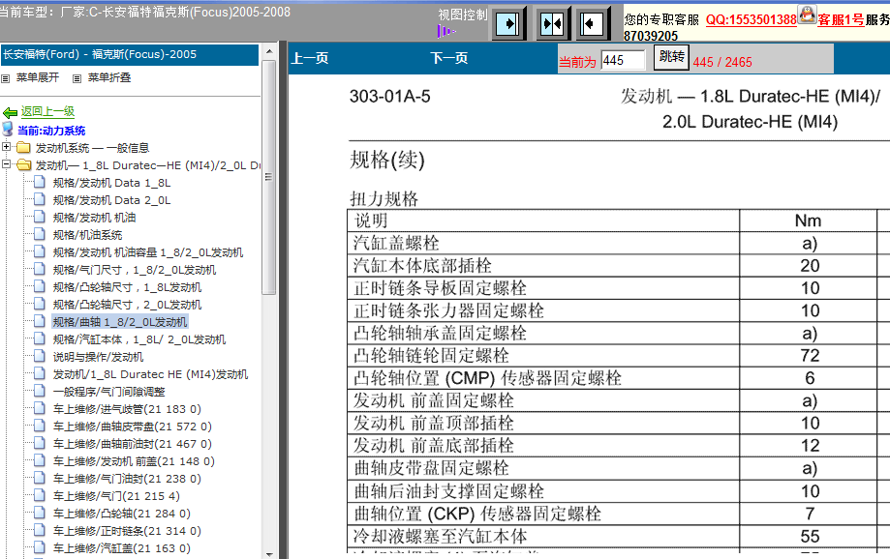The height and width of the screenshot is (559, 890).
Task: Open 车上维修/曲轴前油封(21 467 0)
Action: (x=133, y=444)
